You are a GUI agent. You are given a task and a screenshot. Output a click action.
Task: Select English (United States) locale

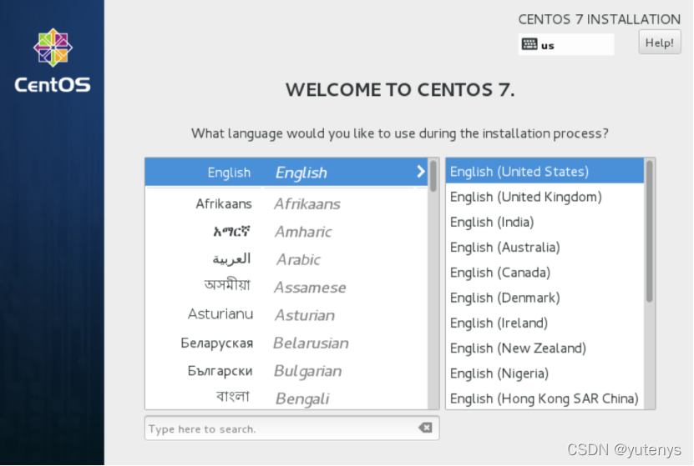coord(545,172)
